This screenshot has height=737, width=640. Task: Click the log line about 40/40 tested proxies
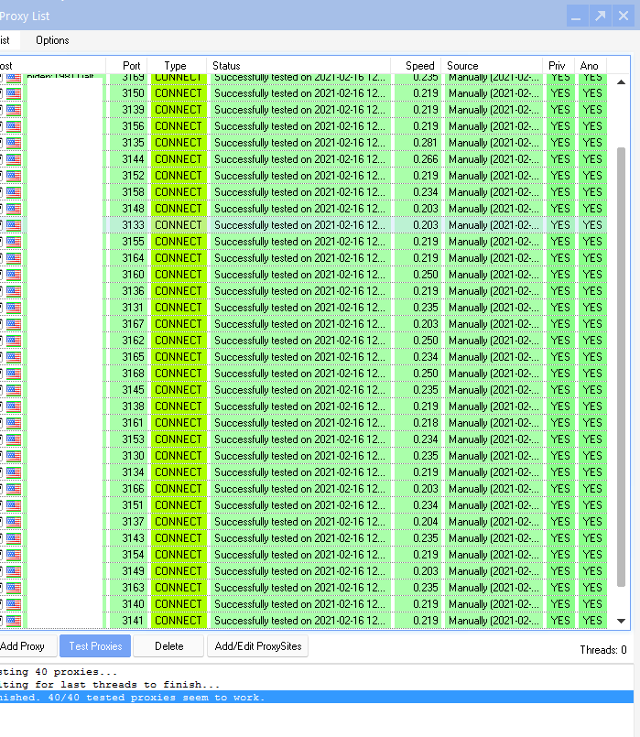click(x=317, y=698)
